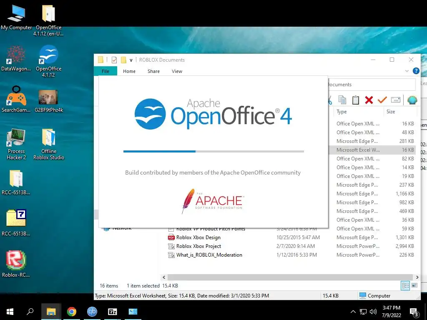Click the 10/25/2015 5:47 AM date
427x320 pixels.
tap(298, 237)
